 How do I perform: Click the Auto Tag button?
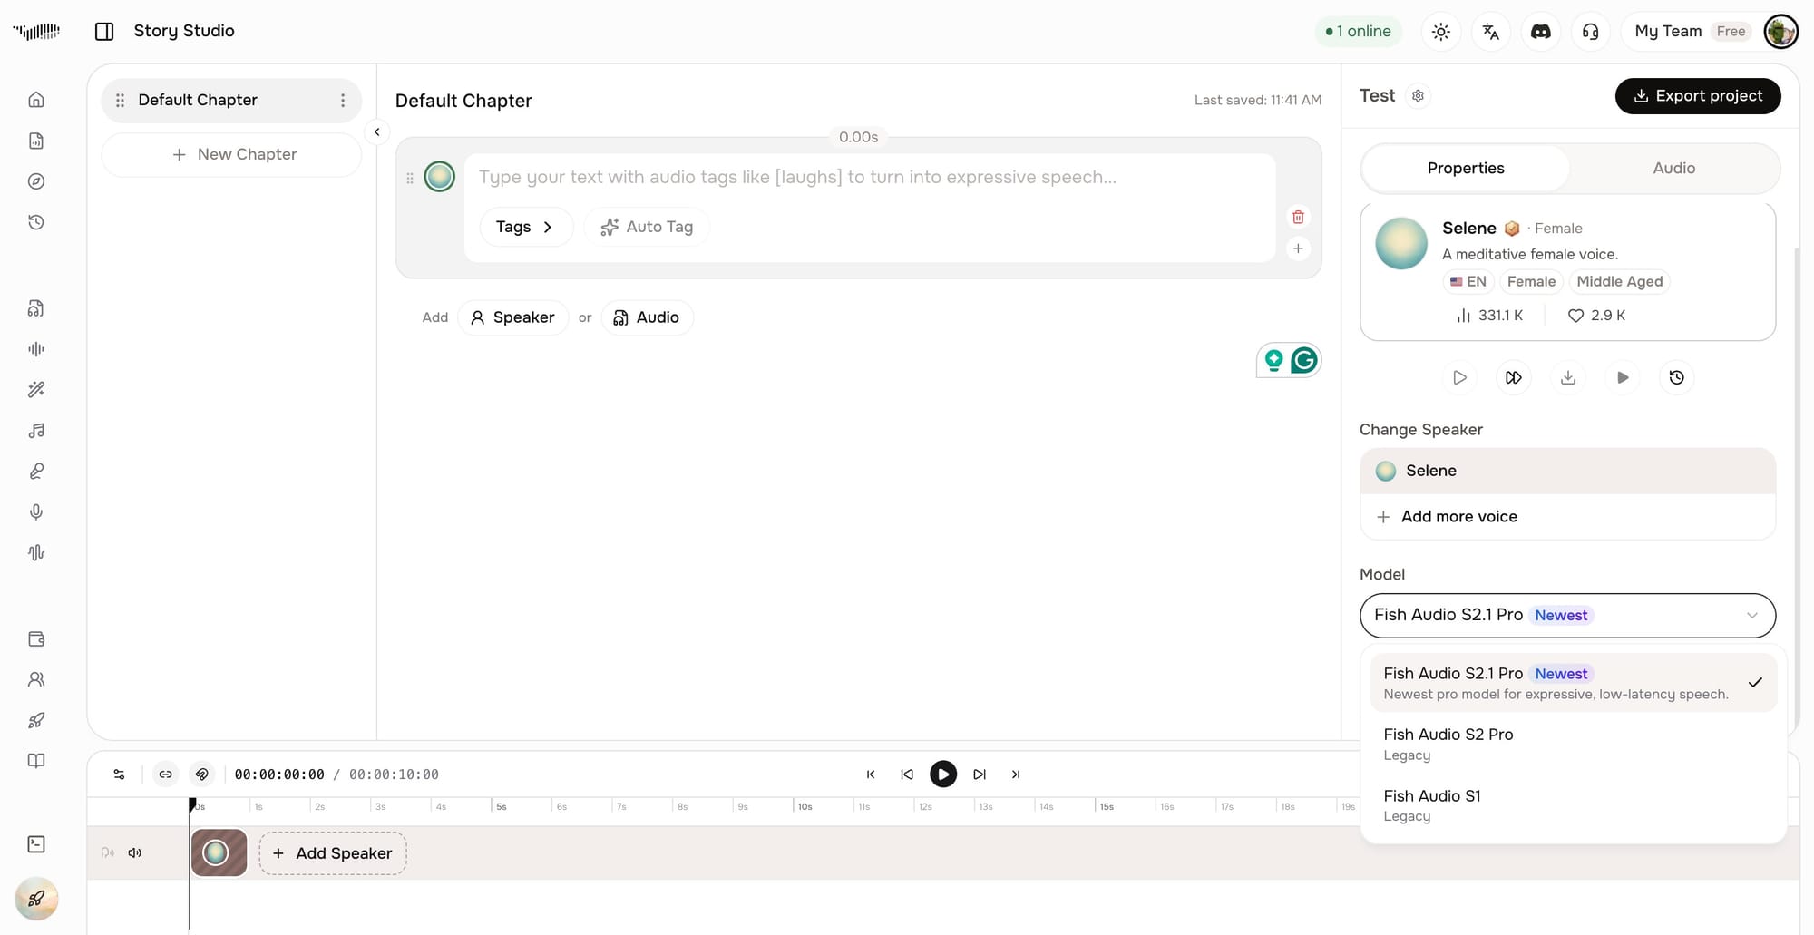(647, 228)
